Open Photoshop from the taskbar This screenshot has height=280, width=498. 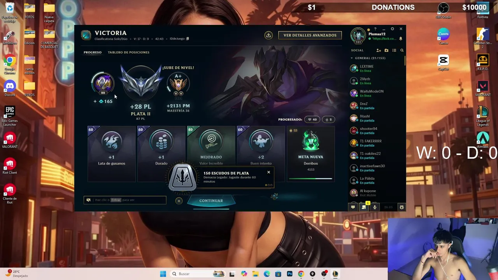click(289, 274)
